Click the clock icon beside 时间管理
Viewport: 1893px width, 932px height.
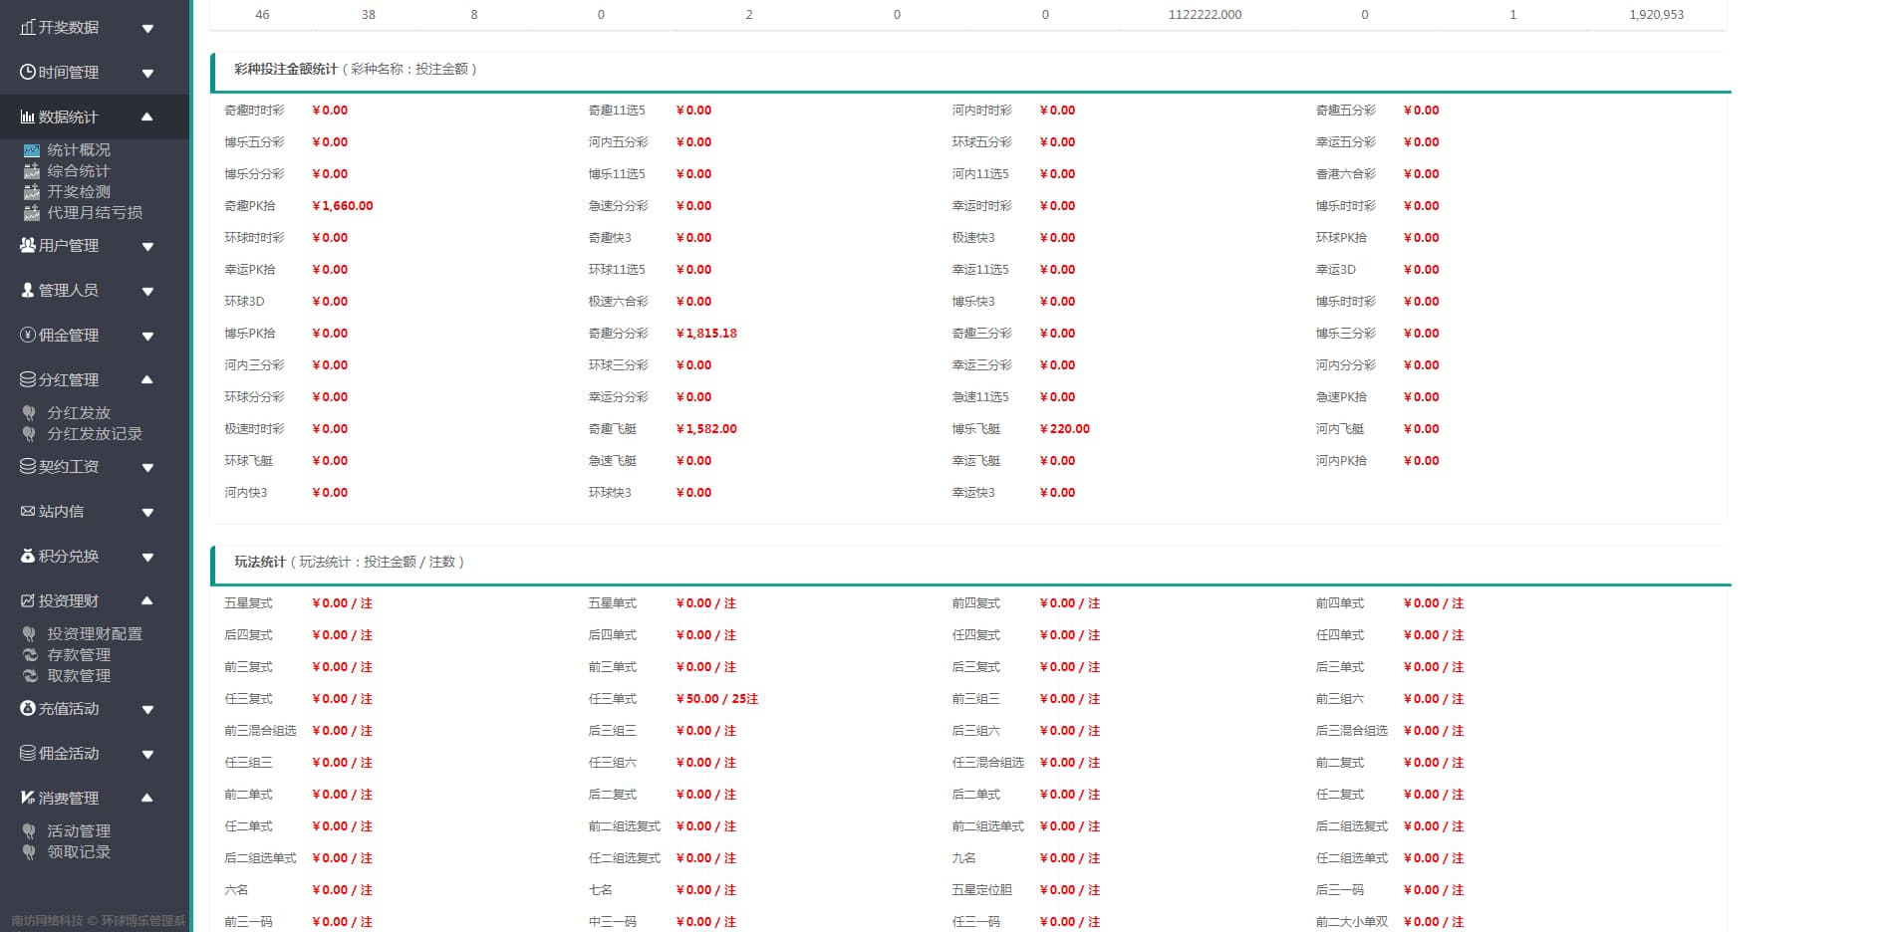[x=28, y=72]
